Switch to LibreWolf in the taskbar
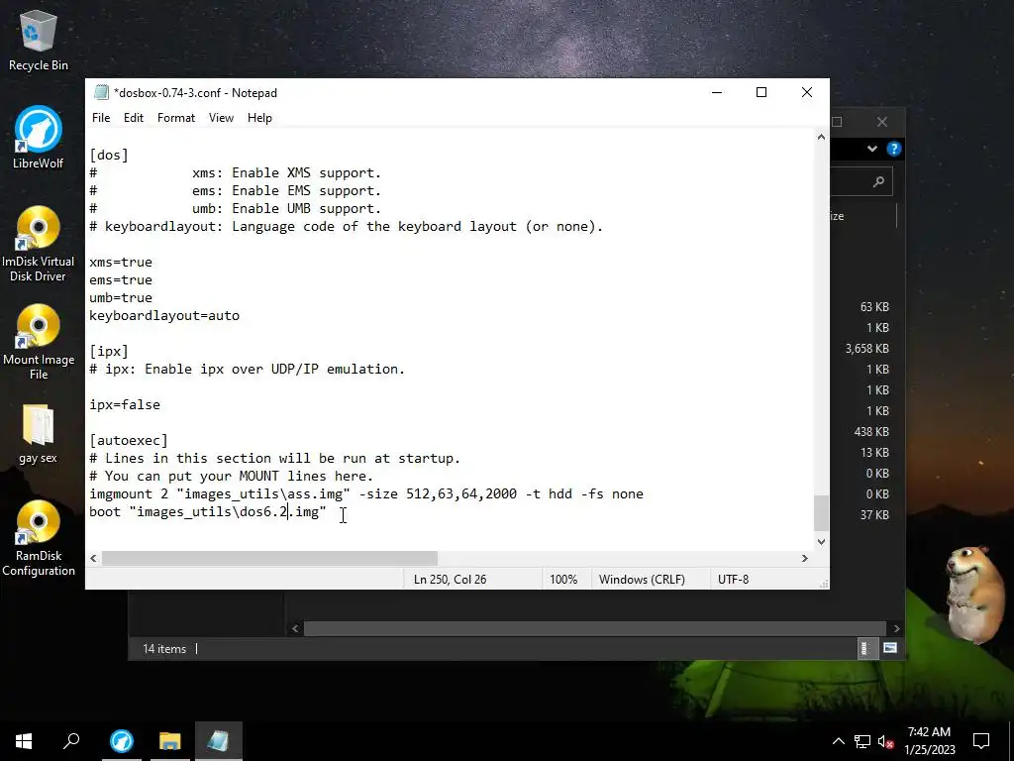Image resolution: width=1014 pixels, height=761 pixels. pyautogui.click(x=122, y=741)
